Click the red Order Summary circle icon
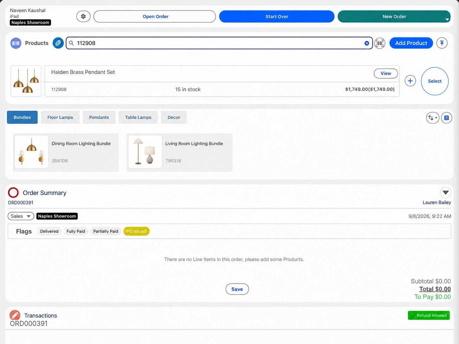Image resolution: width=459 pixels, height=344 pixels. tap(13, 193)
